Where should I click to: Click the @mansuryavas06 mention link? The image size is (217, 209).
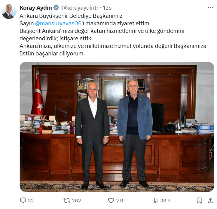[x=58, y=23]
